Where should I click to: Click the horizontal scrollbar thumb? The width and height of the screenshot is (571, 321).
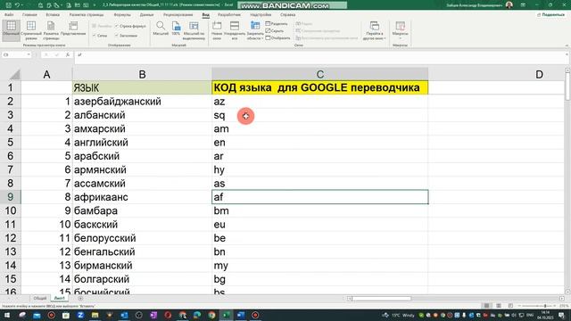click(381, 299)
